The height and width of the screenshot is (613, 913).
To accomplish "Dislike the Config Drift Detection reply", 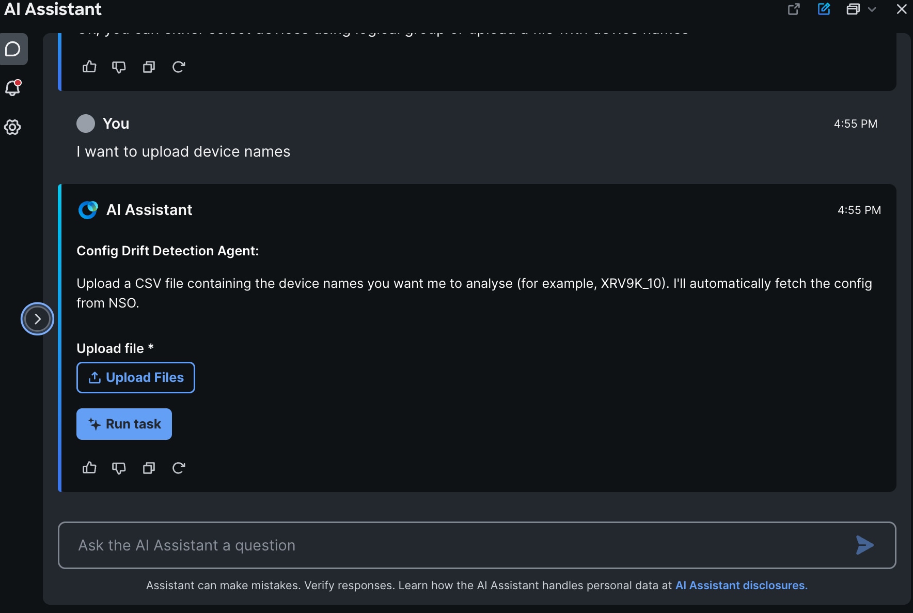I will (x=119, y=468).
